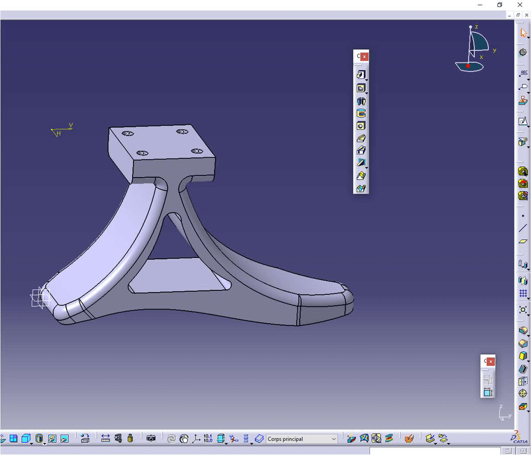Click the Removed Multi-sections Solid icon
The width and height of the screenshot is (531, 455).
361,188
